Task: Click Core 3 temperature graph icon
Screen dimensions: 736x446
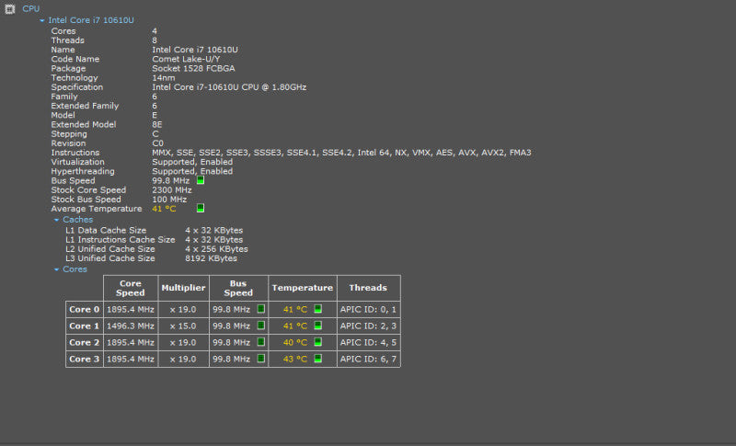Action: coord(317,359)
